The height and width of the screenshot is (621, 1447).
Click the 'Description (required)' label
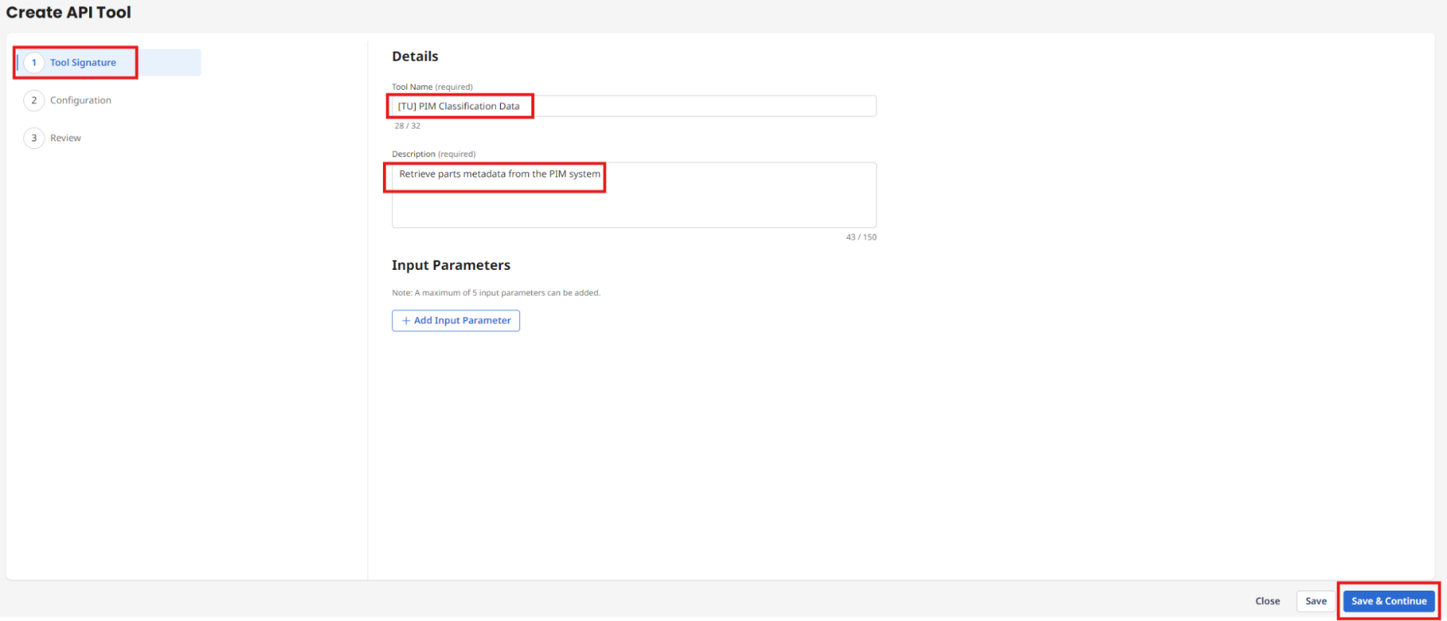point(434,154)
